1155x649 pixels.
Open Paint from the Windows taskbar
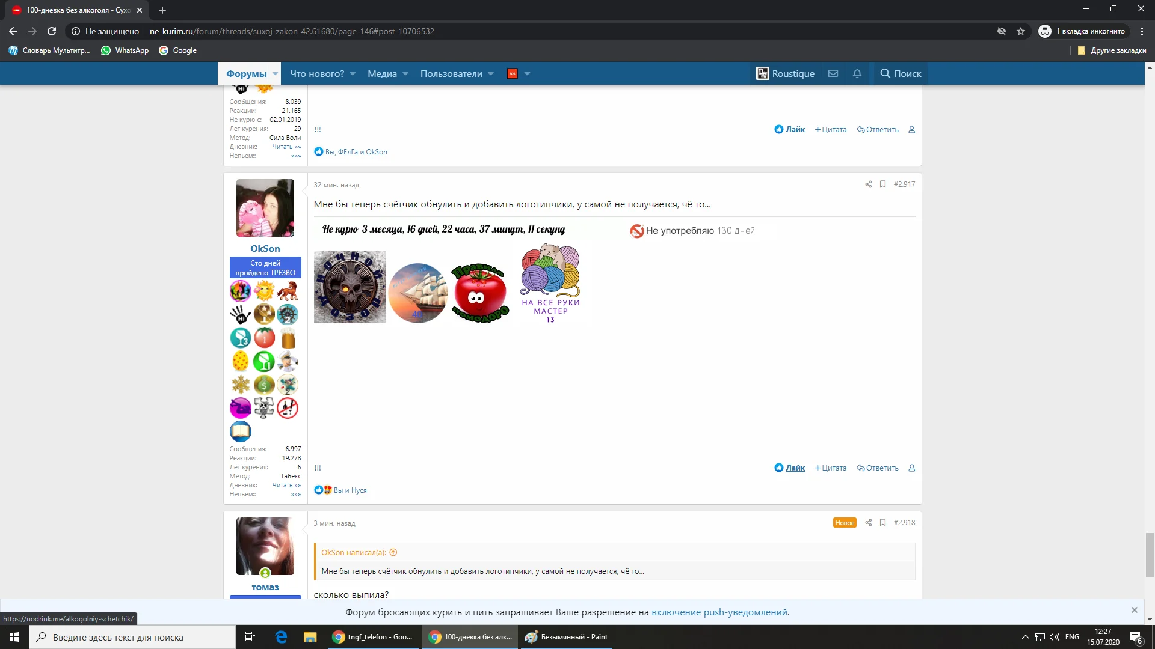pos(566,637)
